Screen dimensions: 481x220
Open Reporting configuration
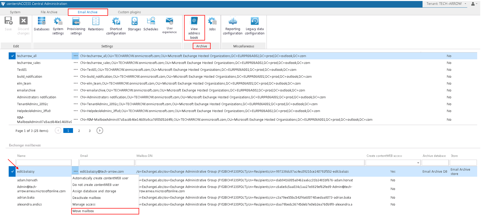(x=233, y=26)
